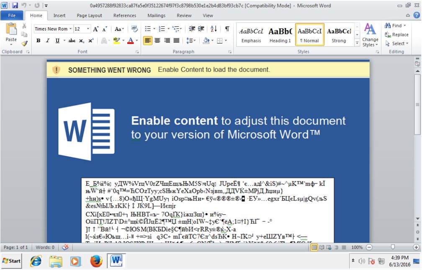422x270 pixels.
Task: Click the vertical scrollbar down arrow
Action: 417,219
